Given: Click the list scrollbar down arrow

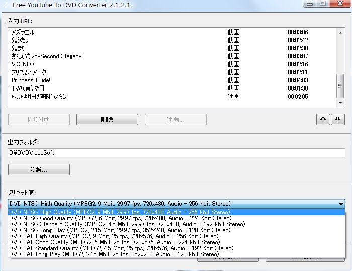Looking at the screenshot, I should [x=340, y=103].
